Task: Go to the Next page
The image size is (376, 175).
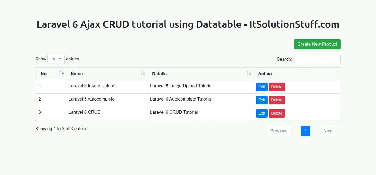Action: (x=328, y=131)
